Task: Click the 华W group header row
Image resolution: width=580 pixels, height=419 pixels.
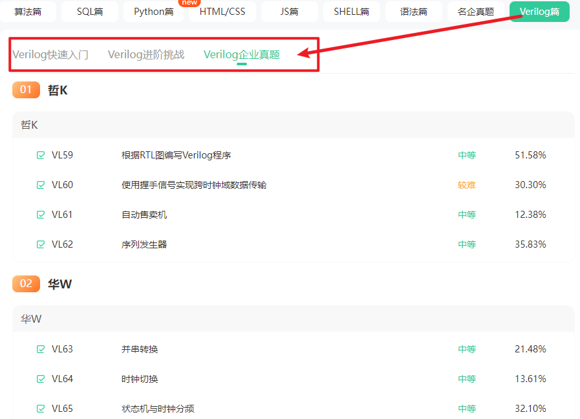Action: pyautogui.click(x=294, y=319)
